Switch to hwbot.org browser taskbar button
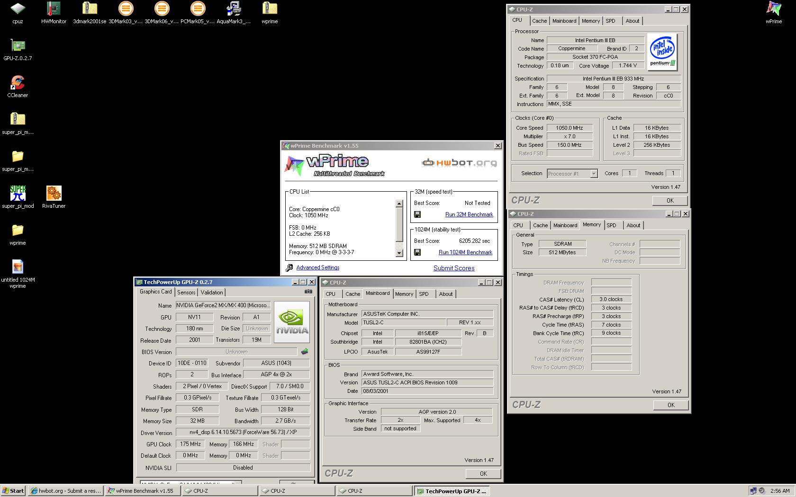The height and width of the screenshot is (497, 796). coord(65,491)
